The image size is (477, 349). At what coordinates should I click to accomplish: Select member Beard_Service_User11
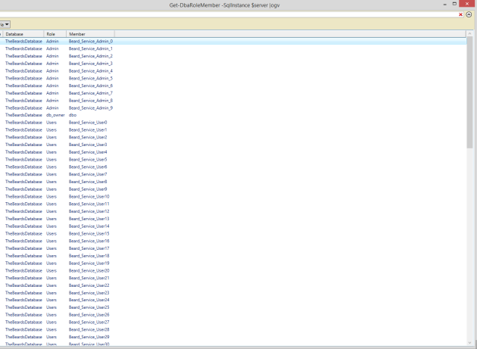[89, 204]
